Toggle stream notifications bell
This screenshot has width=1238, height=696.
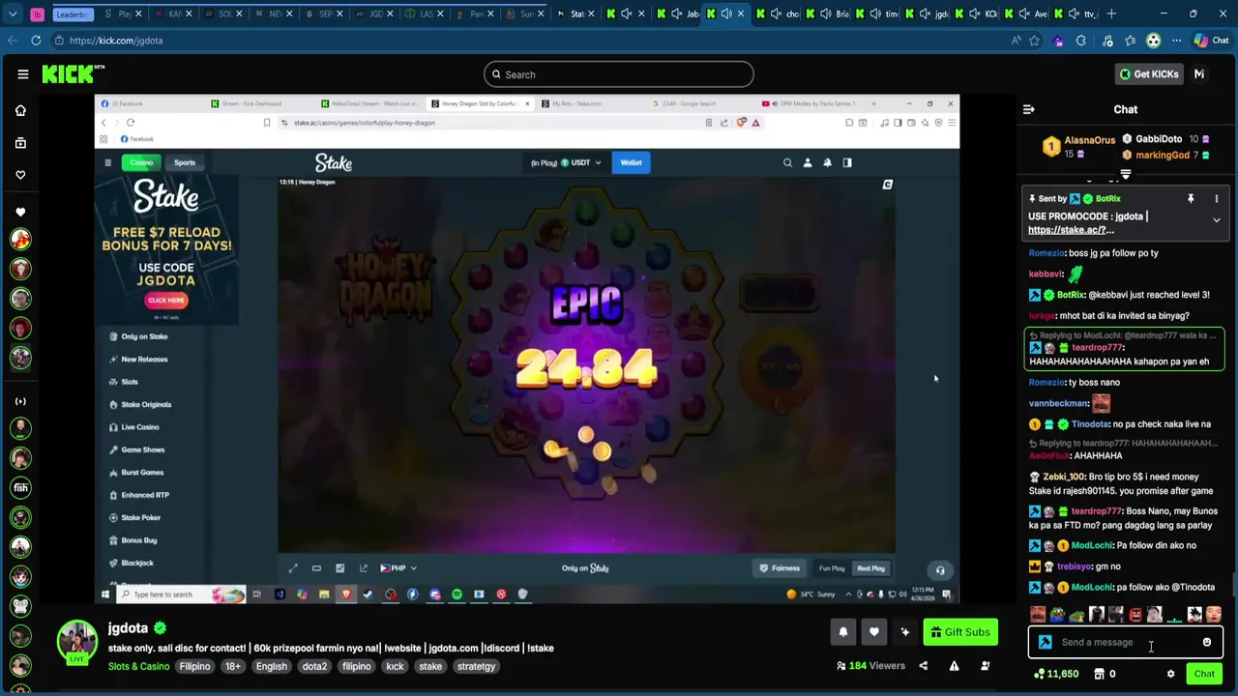tap(842, 632)
